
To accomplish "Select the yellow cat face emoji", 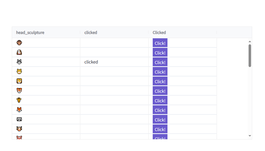I will 19,71.
